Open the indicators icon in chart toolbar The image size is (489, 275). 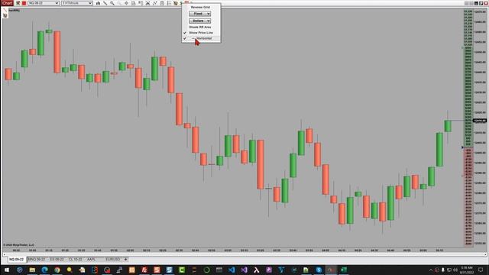tap(147, 3)
